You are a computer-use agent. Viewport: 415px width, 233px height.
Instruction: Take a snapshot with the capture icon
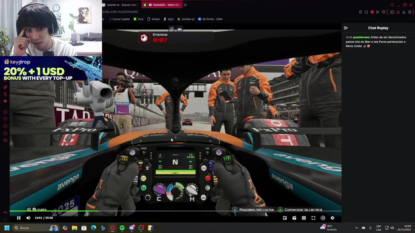pyautogui.click(x=366, y=12)
